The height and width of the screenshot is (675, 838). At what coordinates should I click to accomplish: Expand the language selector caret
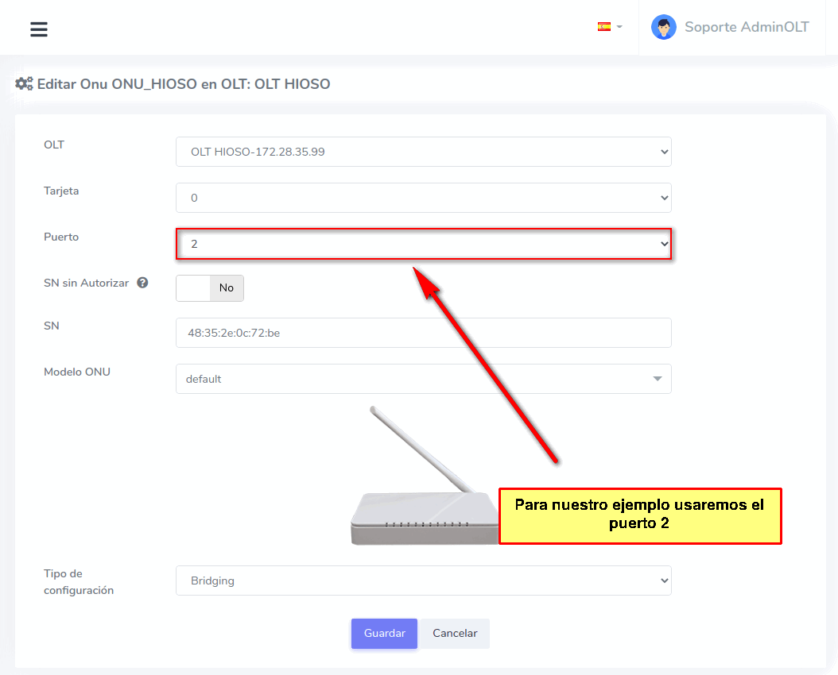(619, 26)
